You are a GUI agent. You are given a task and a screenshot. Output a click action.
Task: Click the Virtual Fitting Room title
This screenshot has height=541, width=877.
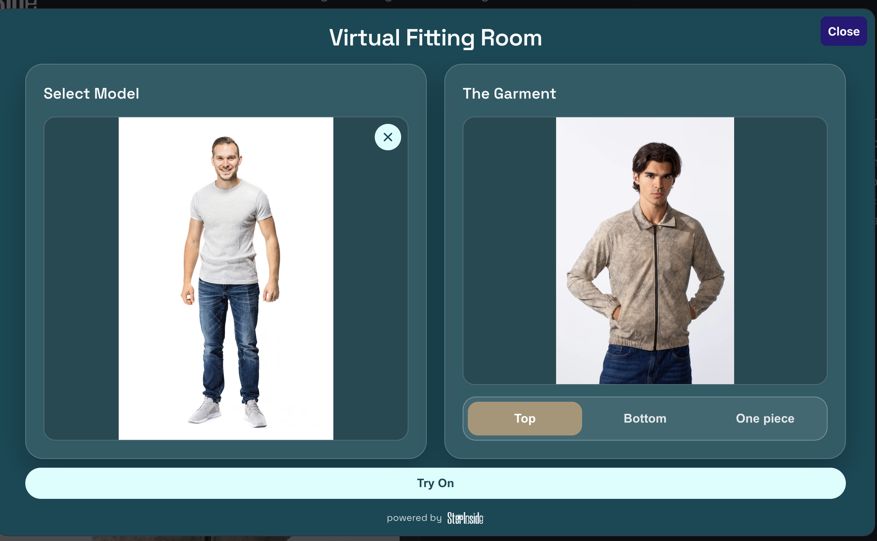(435, 38)
